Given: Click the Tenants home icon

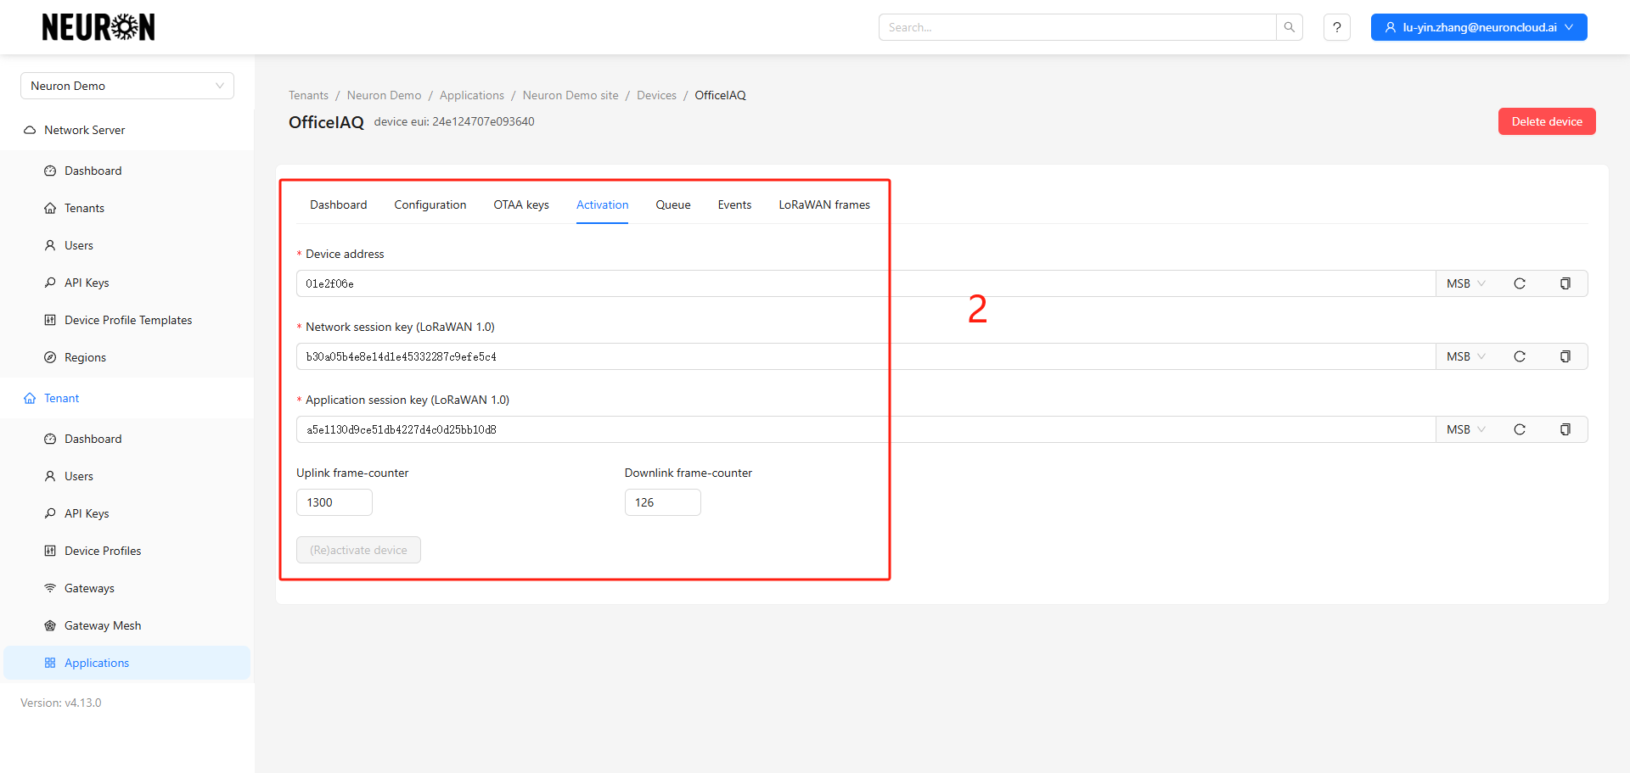Looking at the screenshot, I should point(50,208).
